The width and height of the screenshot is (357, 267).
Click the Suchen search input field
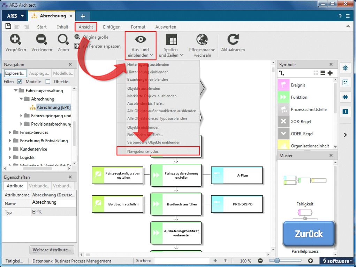pyautogui.click(x=181, y=261)
